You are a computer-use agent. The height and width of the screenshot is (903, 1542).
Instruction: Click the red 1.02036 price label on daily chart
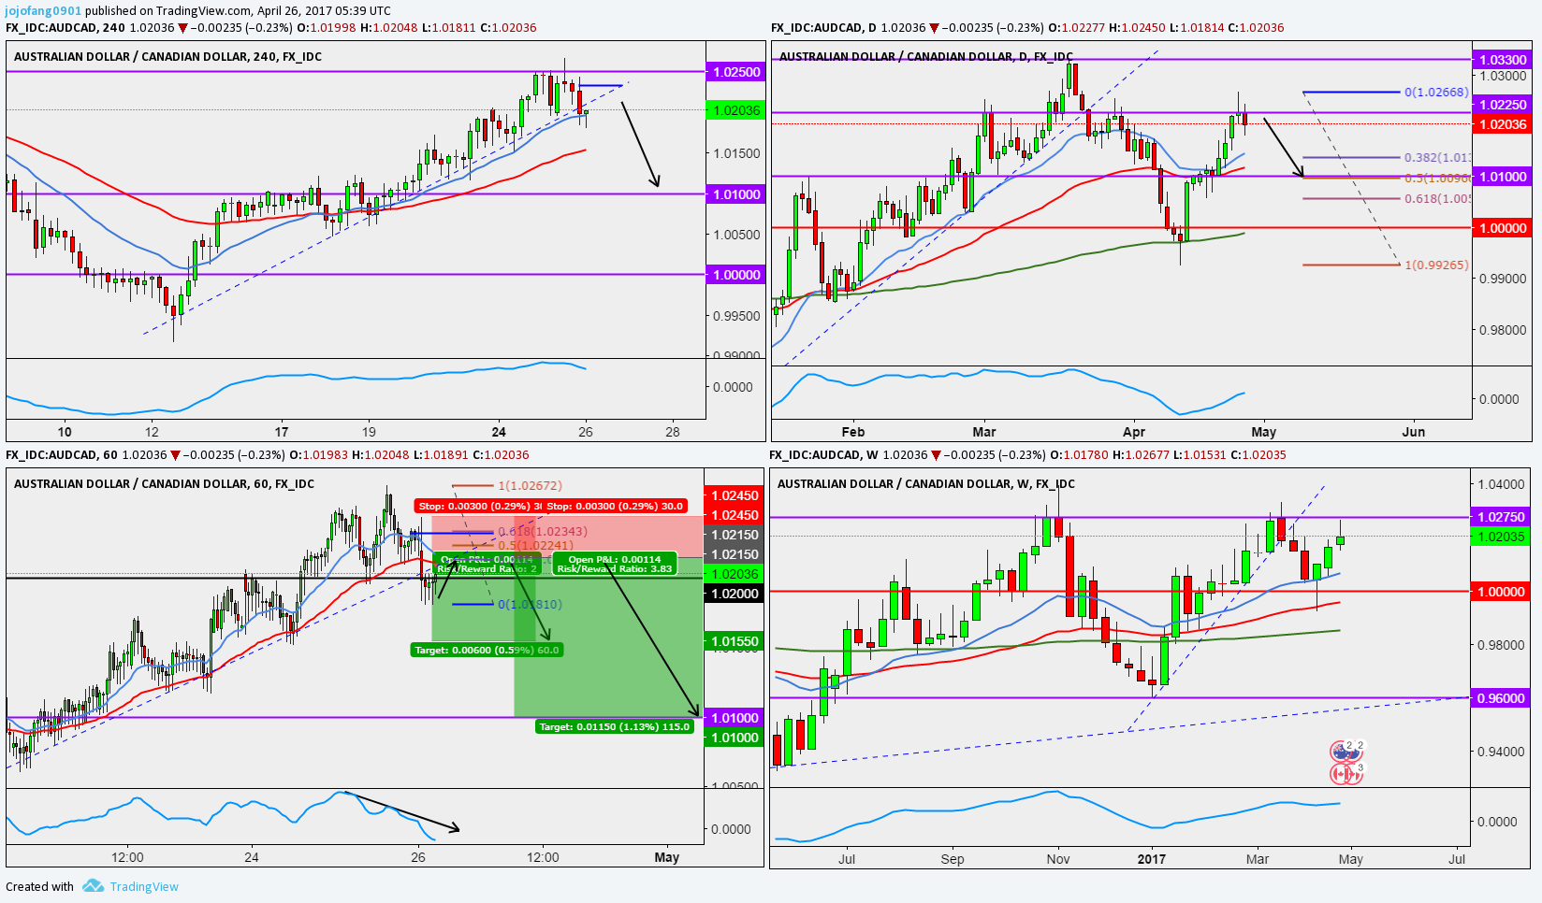pos(1503,124)
